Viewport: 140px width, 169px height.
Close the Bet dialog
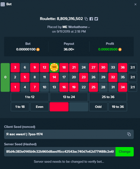[135, 4]
